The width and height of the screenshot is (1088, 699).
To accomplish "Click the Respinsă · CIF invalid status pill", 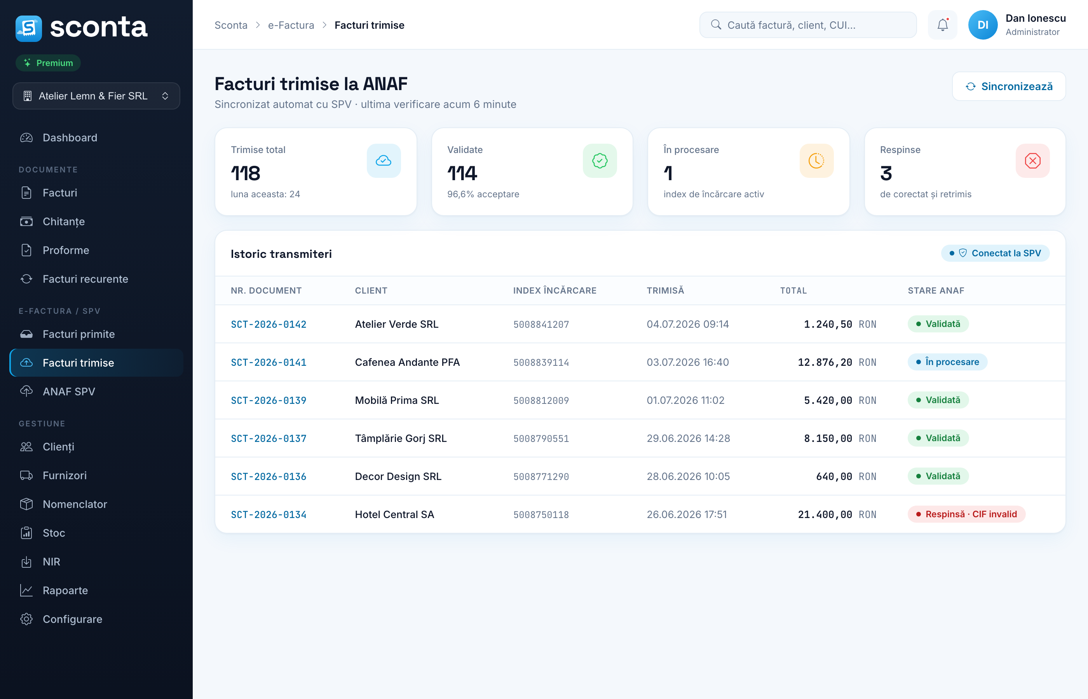I will [x=966, y=514].
